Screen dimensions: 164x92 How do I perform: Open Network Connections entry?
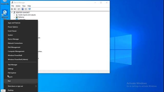[x=21, y=43]
